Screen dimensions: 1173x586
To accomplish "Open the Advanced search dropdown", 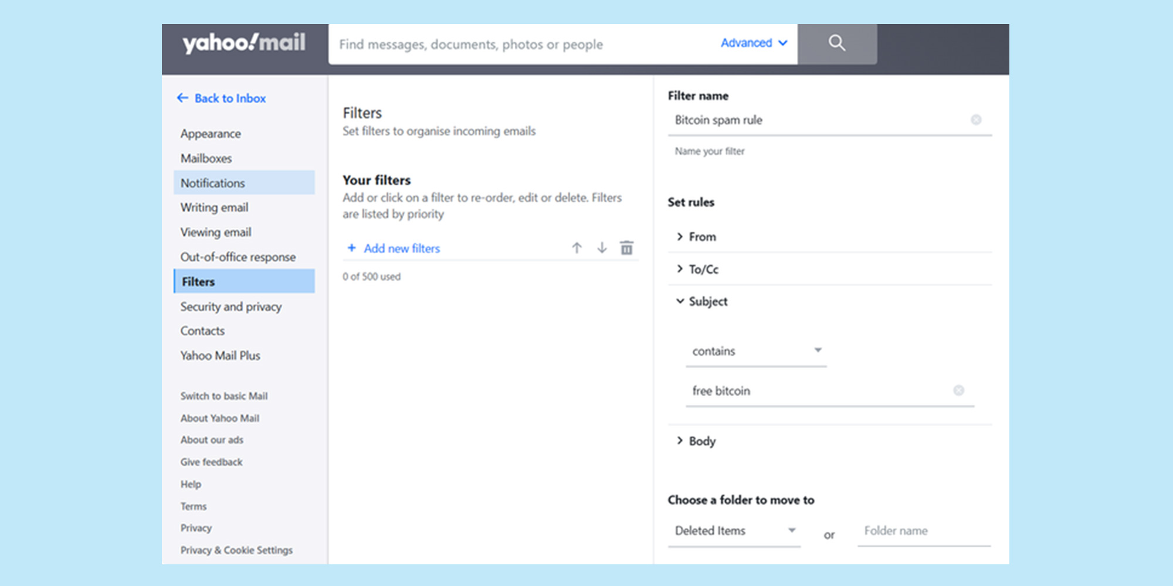I will coord(754,43).
